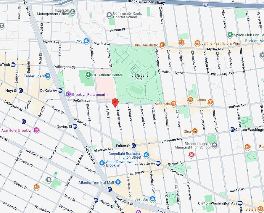Select the Willoughby St street label
Image resolution: width=264 pixels, height=213 pixels.
(x=65, y=67)
